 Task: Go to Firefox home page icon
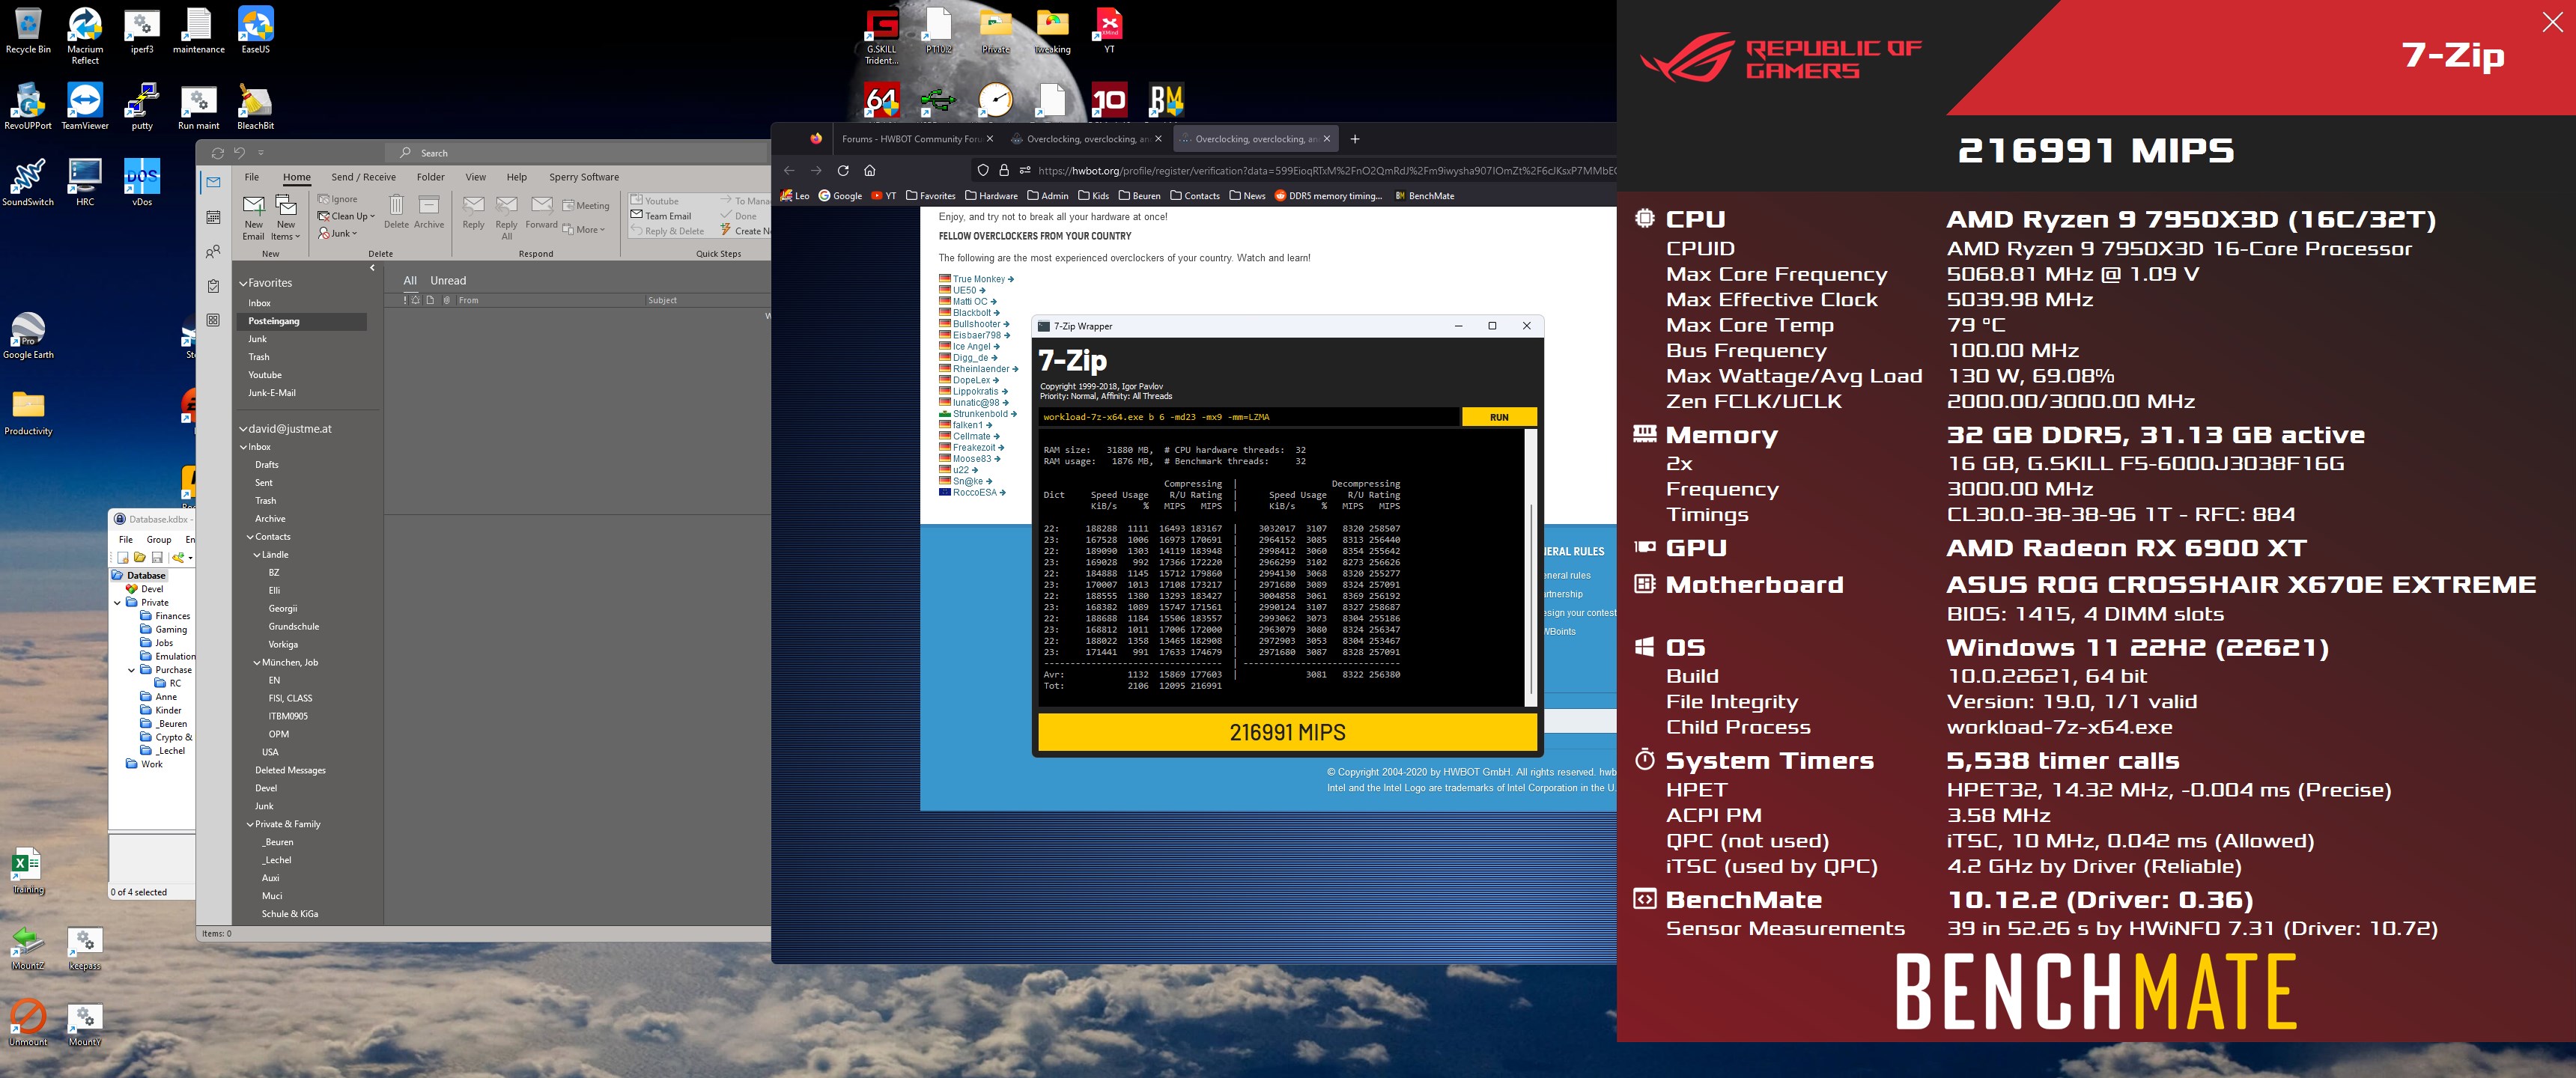point(870,170)
